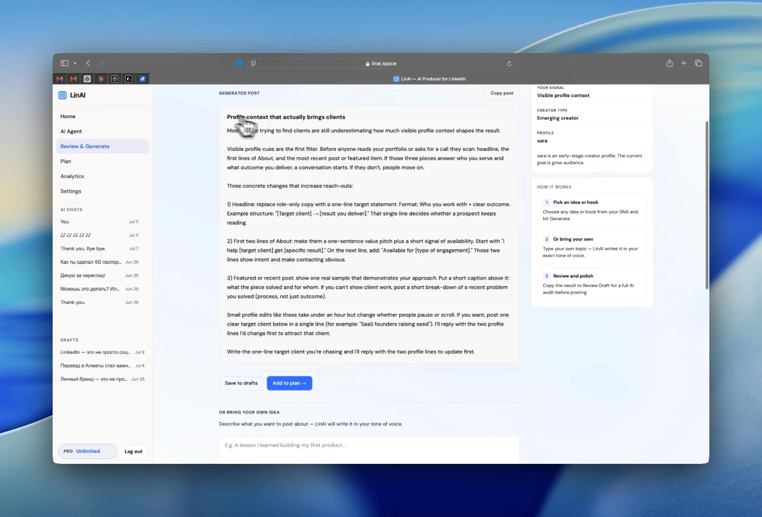Click the Review and polish card

(x=592, y=284)
